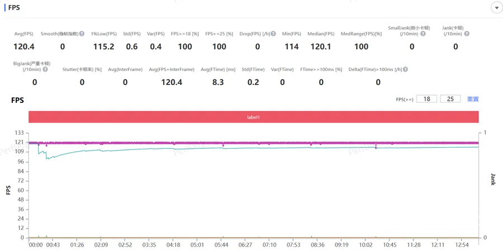Click the purple FPS dip near 10:20
The width and height of the screenshot is (503, 250).
point(376,147)
